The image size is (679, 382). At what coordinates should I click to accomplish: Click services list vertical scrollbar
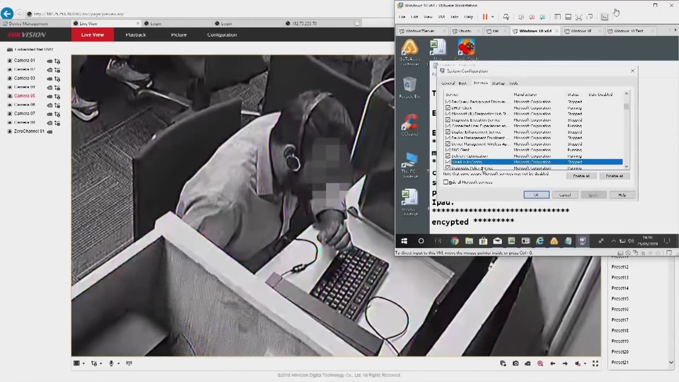626,130
